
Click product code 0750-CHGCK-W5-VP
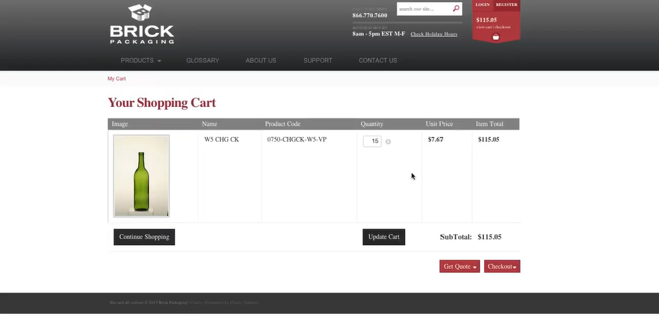[x=297, y=140]
